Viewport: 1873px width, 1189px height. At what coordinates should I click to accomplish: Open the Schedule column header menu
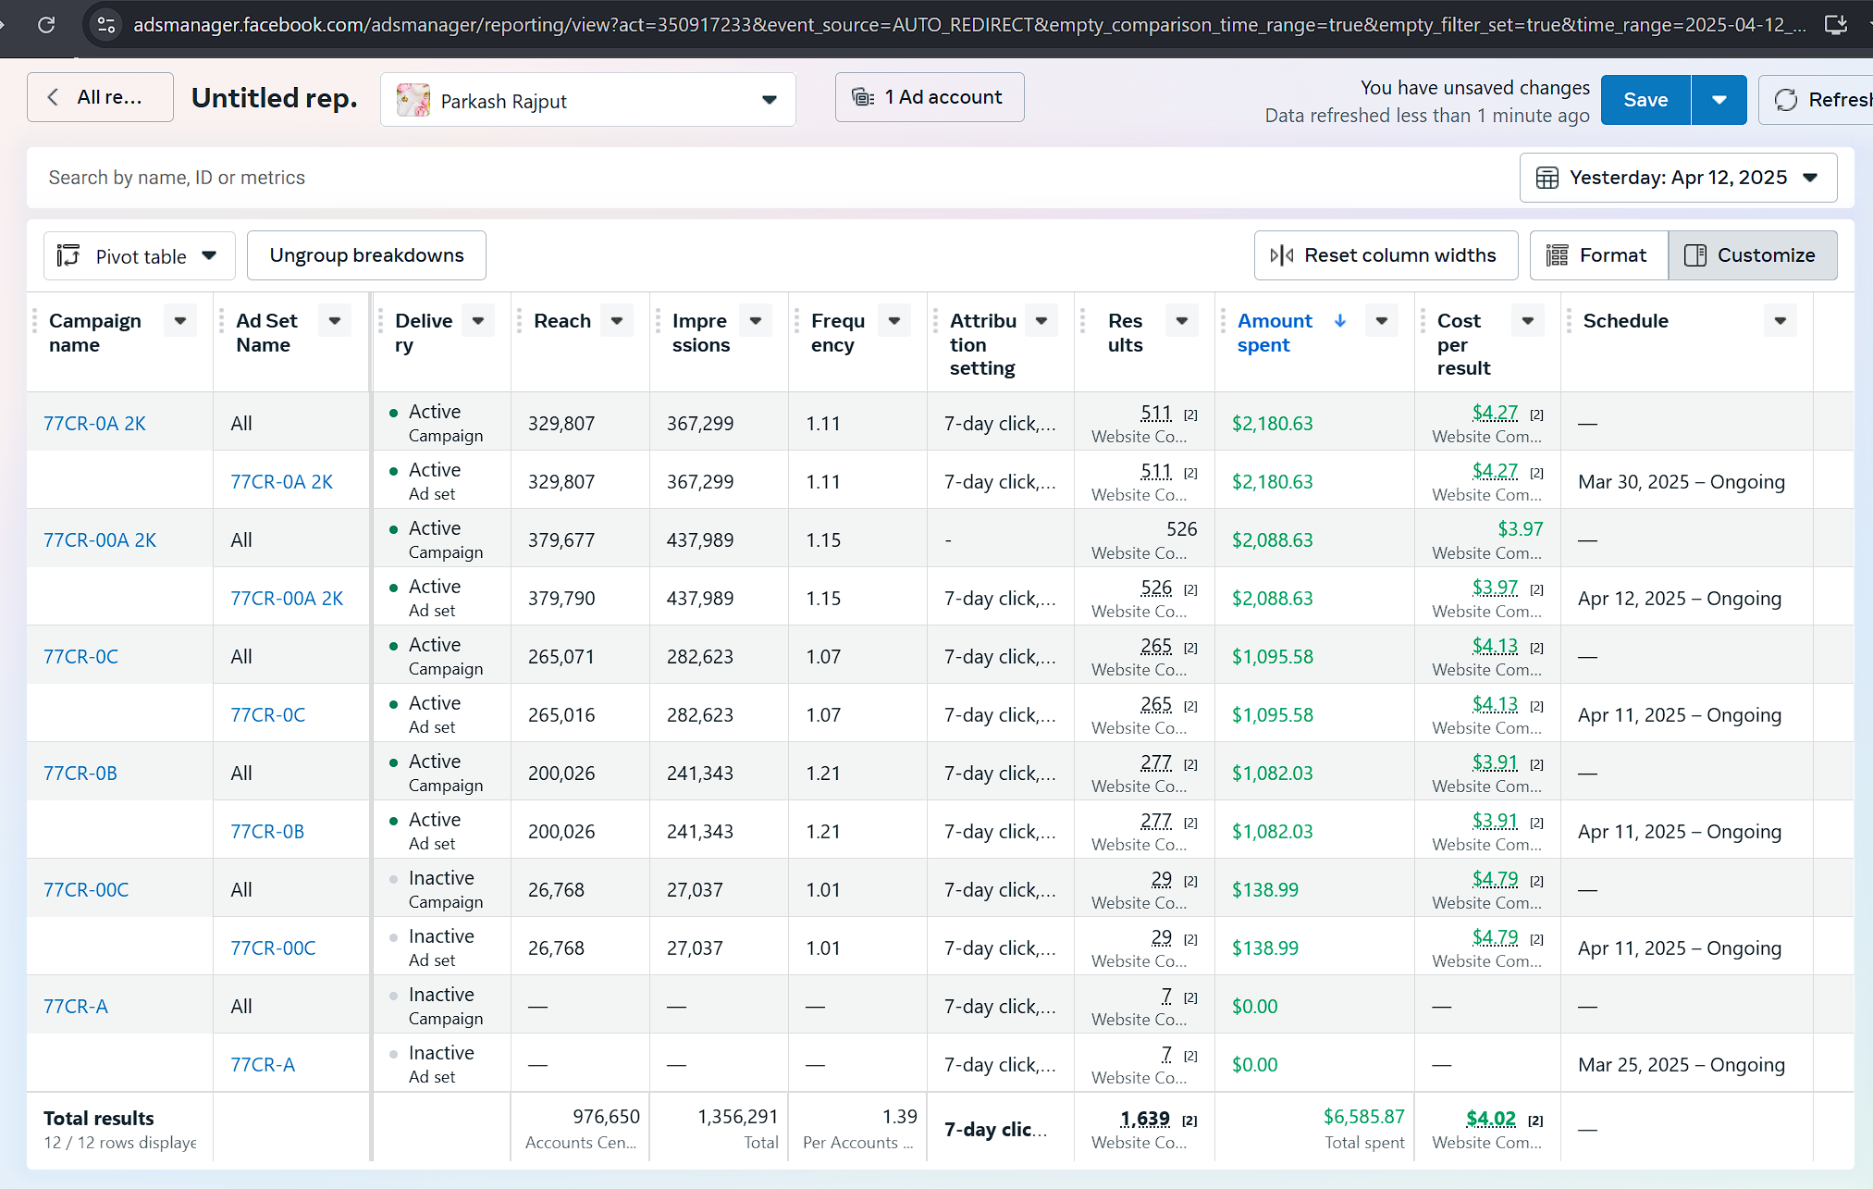[1780, 321]
